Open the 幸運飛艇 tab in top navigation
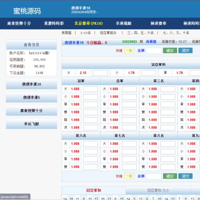The height and width of the screenshot is (200, 200). pos(124,23)
